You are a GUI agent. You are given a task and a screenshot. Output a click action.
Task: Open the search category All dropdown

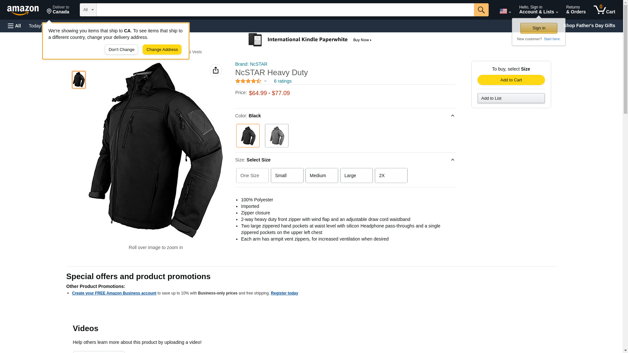pos(88,10)
